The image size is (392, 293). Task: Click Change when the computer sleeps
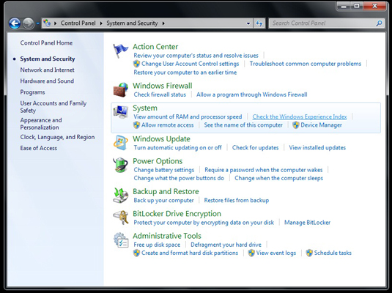278,178
